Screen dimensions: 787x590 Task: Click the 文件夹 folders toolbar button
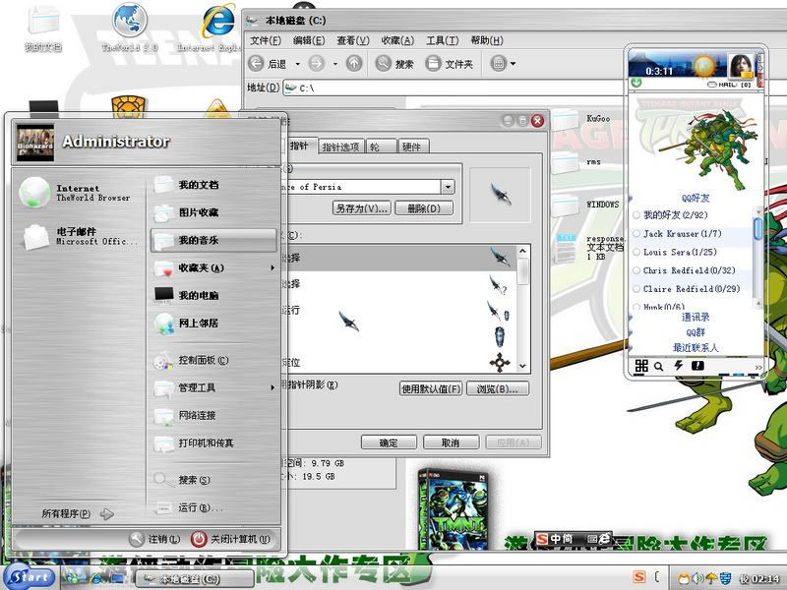(450, 64)
